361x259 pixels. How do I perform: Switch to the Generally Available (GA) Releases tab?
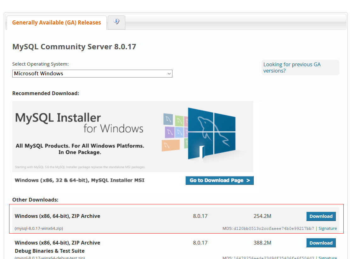(x=57, y=22)
